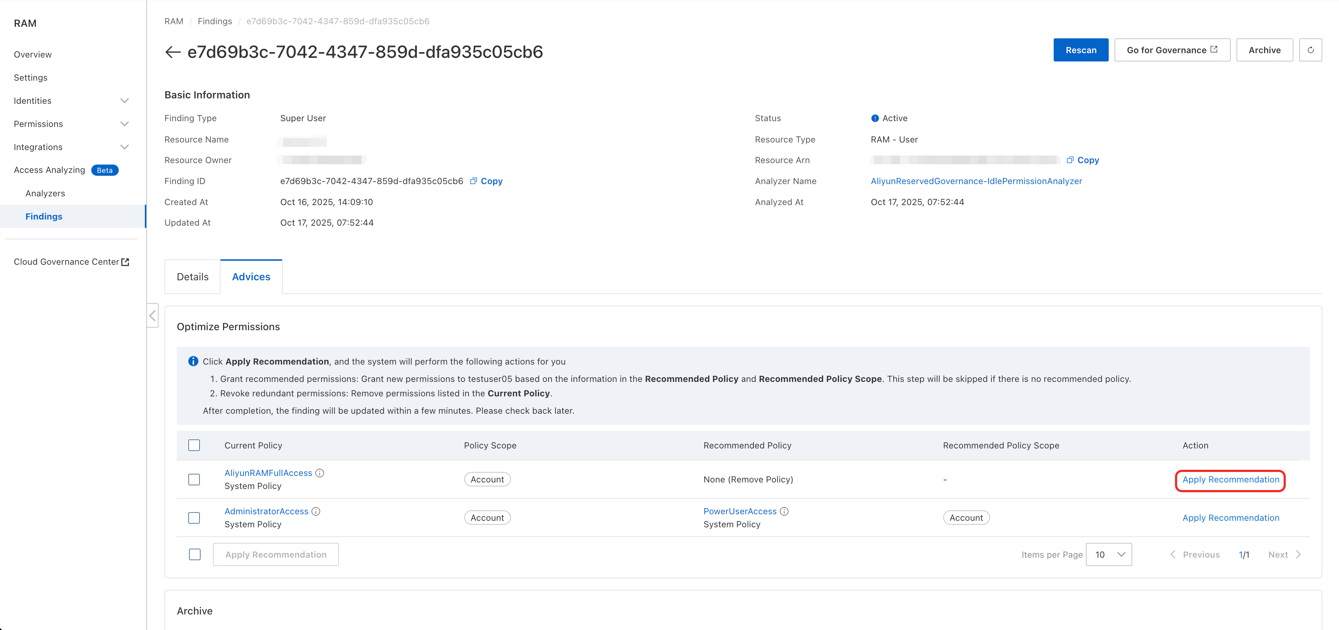
Task: Click the info icon next to PowerUserAccess
Action: click(x=784, y=512)
